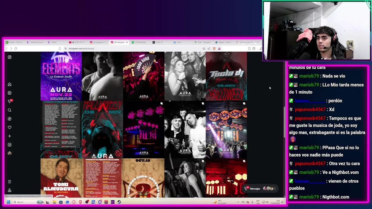
Task: Open Steam from the taskbar
Action: pyautogui.click(x=119, y=202)
